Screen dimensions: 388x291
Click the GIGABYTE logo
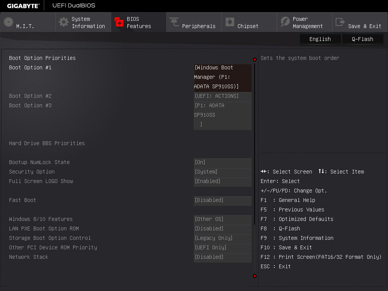coord(23,6)
